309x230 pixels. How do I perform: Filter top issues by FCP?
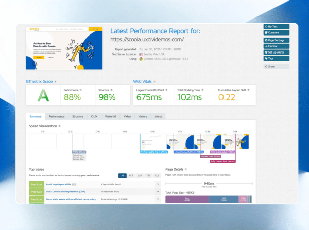coord(131,175)
